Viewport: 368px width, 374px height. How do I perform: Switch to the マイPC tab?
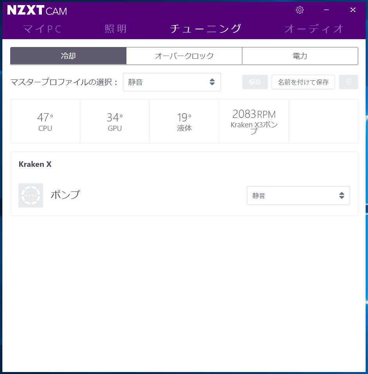point(43,29)
